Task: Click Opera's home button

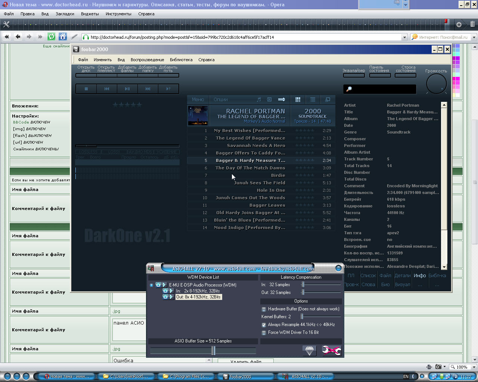Action: pos(63,37)
